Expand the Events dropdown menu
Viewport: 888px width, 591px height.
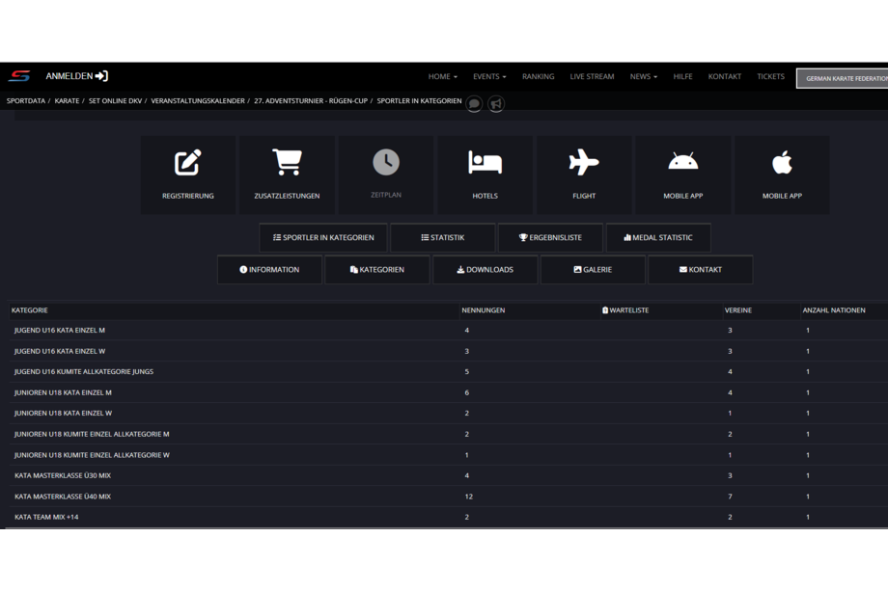point(488,76)
